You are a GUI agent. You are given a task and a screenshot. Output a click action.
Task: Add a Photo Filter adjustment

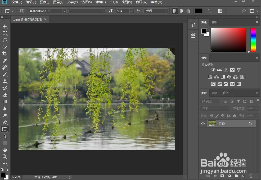click(x=229, y=77)
